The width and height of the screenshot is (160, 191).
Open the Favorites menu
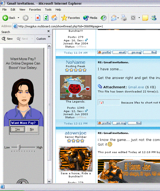click(x=35, y=10)
